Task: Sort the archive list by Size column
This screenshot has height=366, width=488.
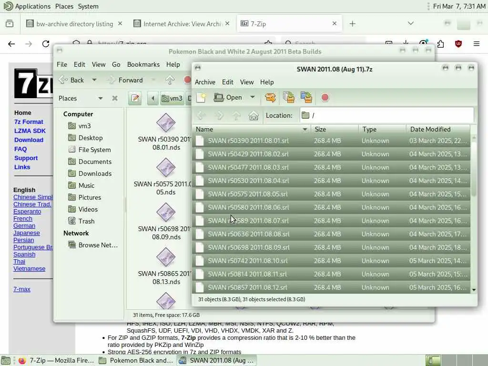Action: click(x=335, y=129)
